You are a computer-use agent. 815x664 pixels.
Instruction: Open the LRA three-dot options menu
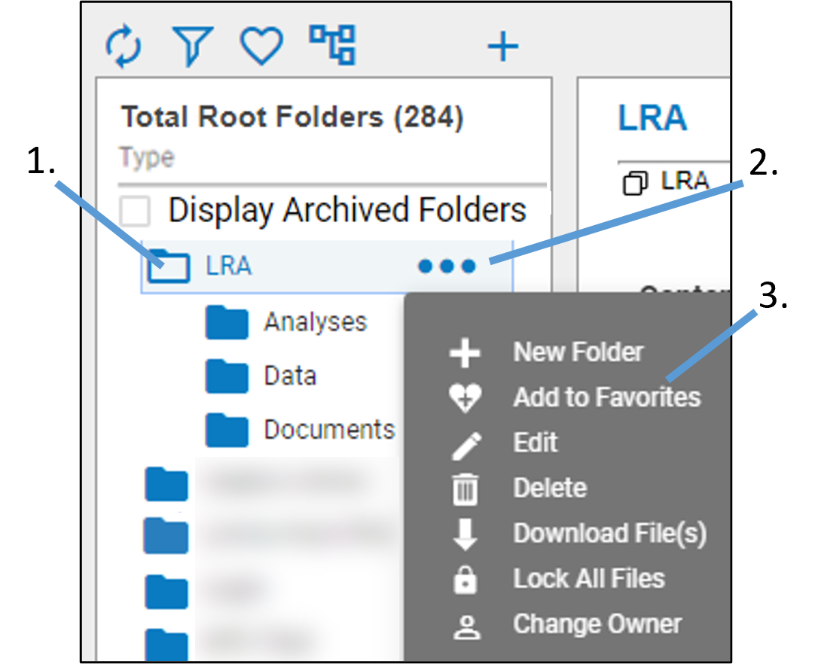pos(447,267)
